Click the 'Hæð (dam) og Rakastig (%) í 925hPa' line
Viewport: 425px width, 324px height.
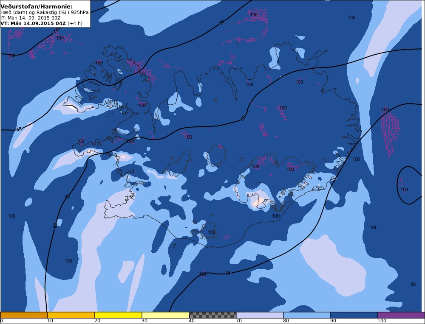click(x=45, y=12)
